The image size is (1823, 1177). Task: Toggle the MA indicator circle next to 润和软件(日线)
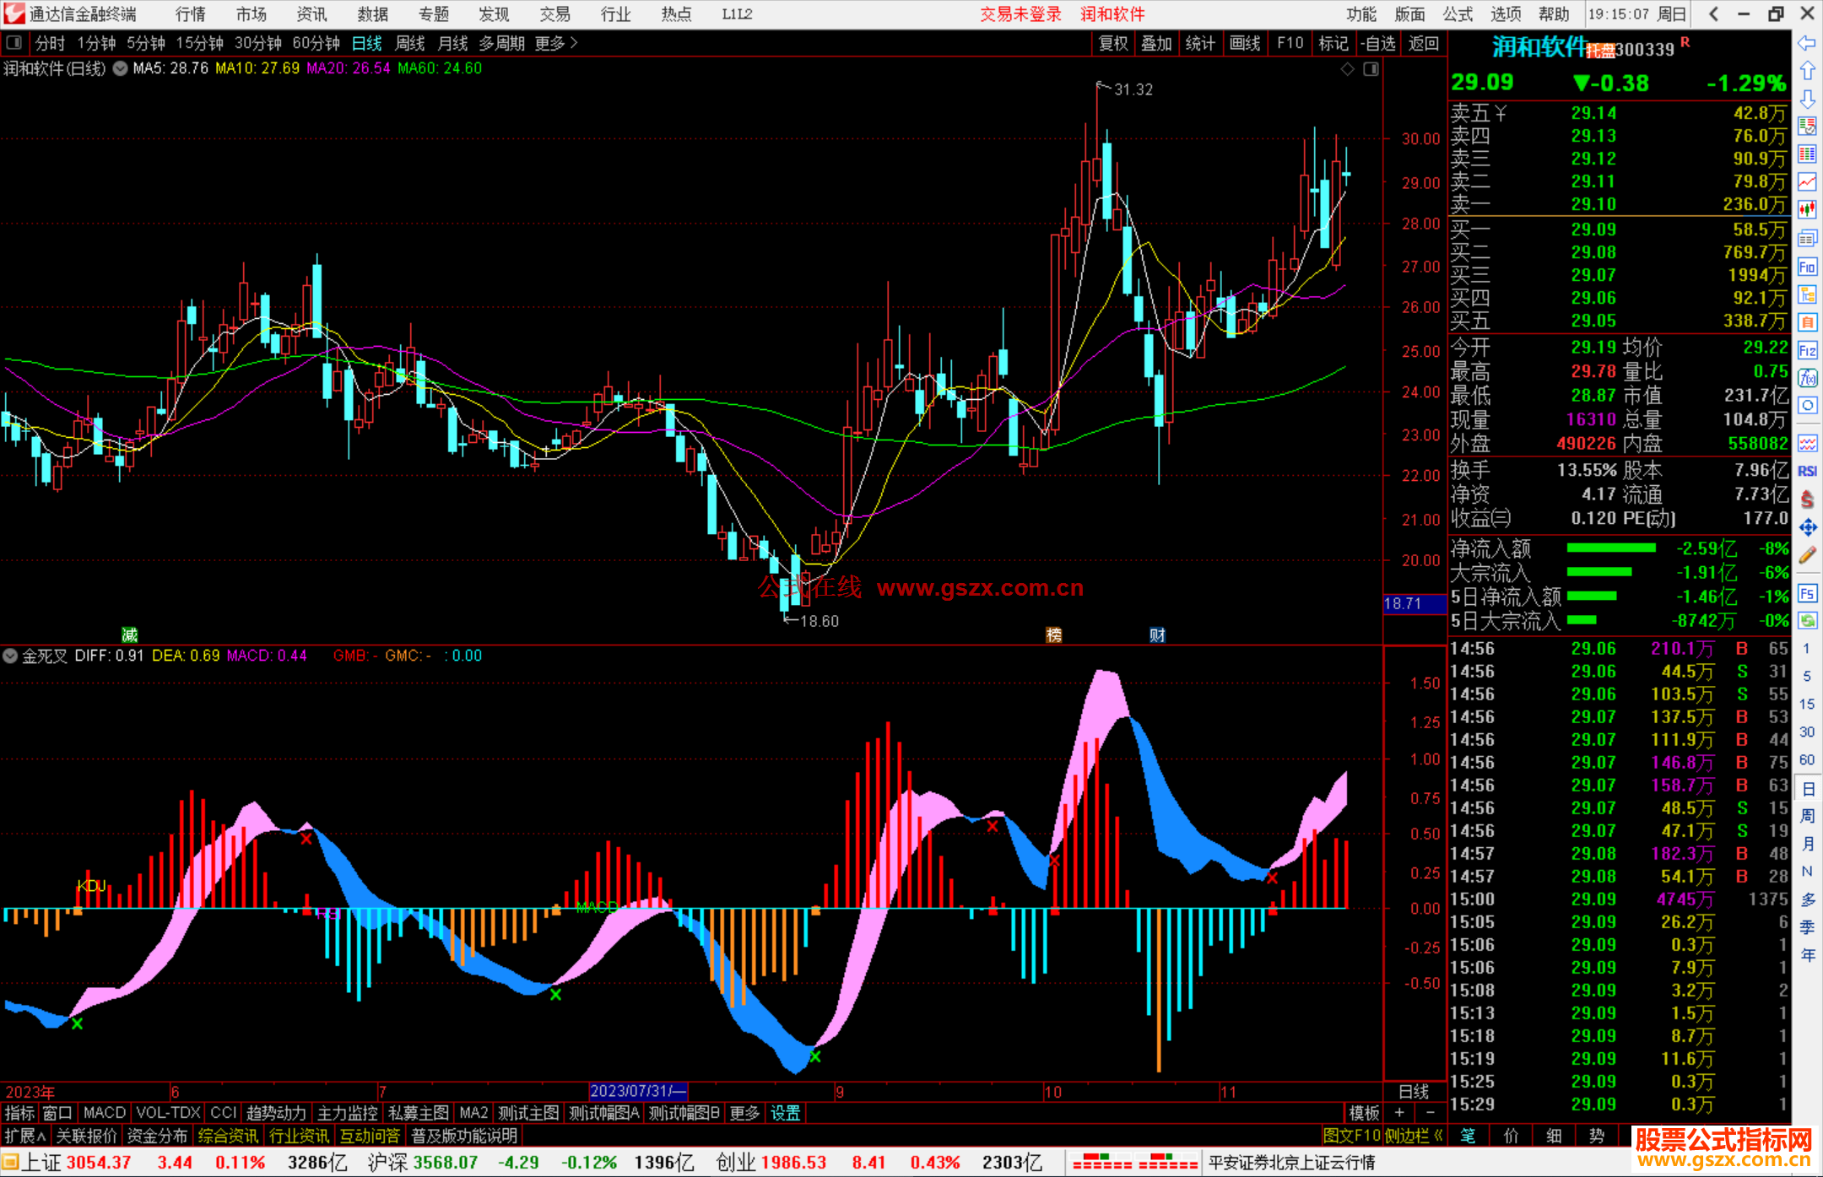pos(121,68)
